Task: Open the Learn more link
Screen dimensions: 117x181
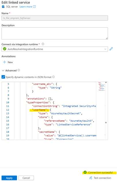Action: click(x=26, y=7)
